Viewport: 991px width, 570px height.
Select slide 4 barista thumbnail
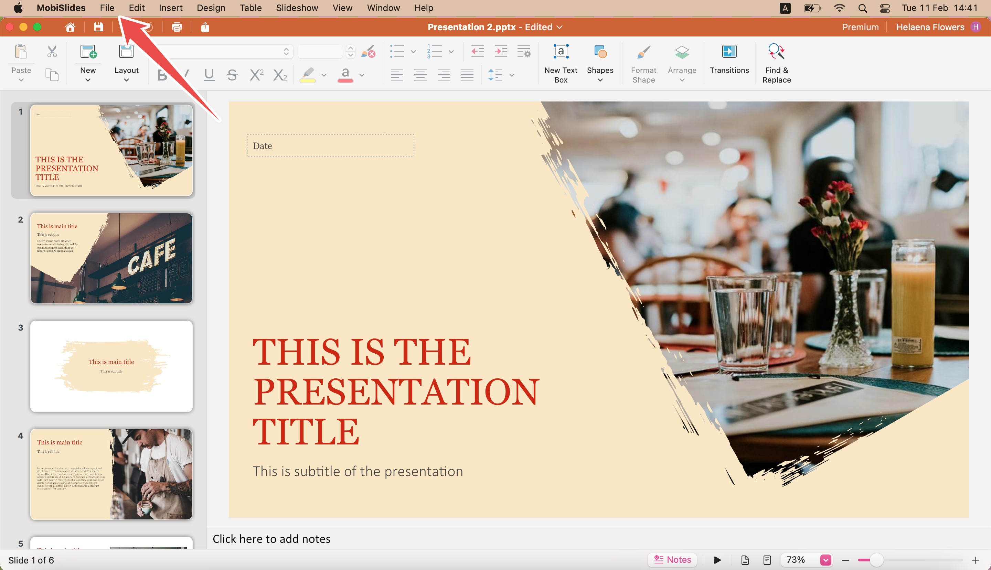coord(111,474)
